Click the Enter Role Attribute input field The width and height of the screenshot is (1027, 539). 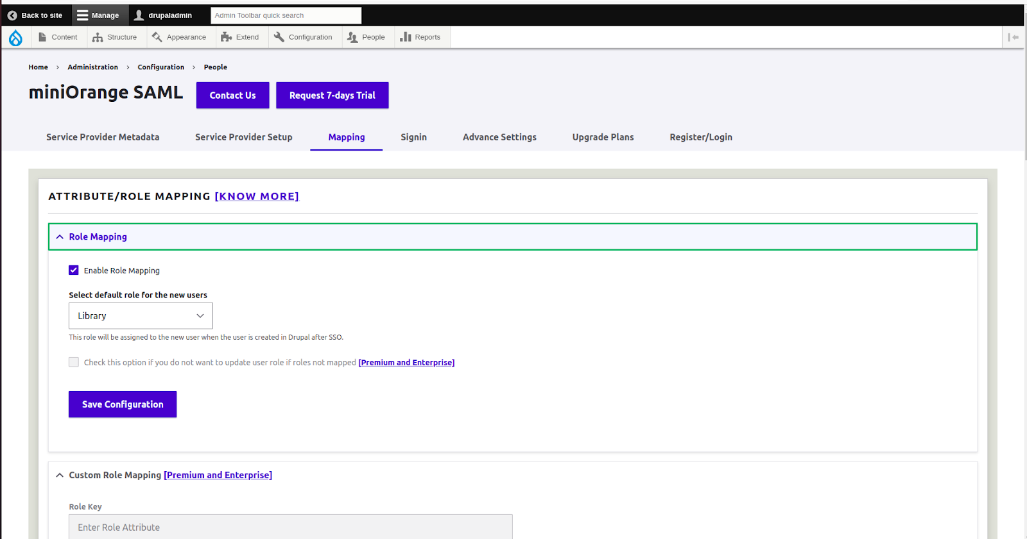coord(291,527)
